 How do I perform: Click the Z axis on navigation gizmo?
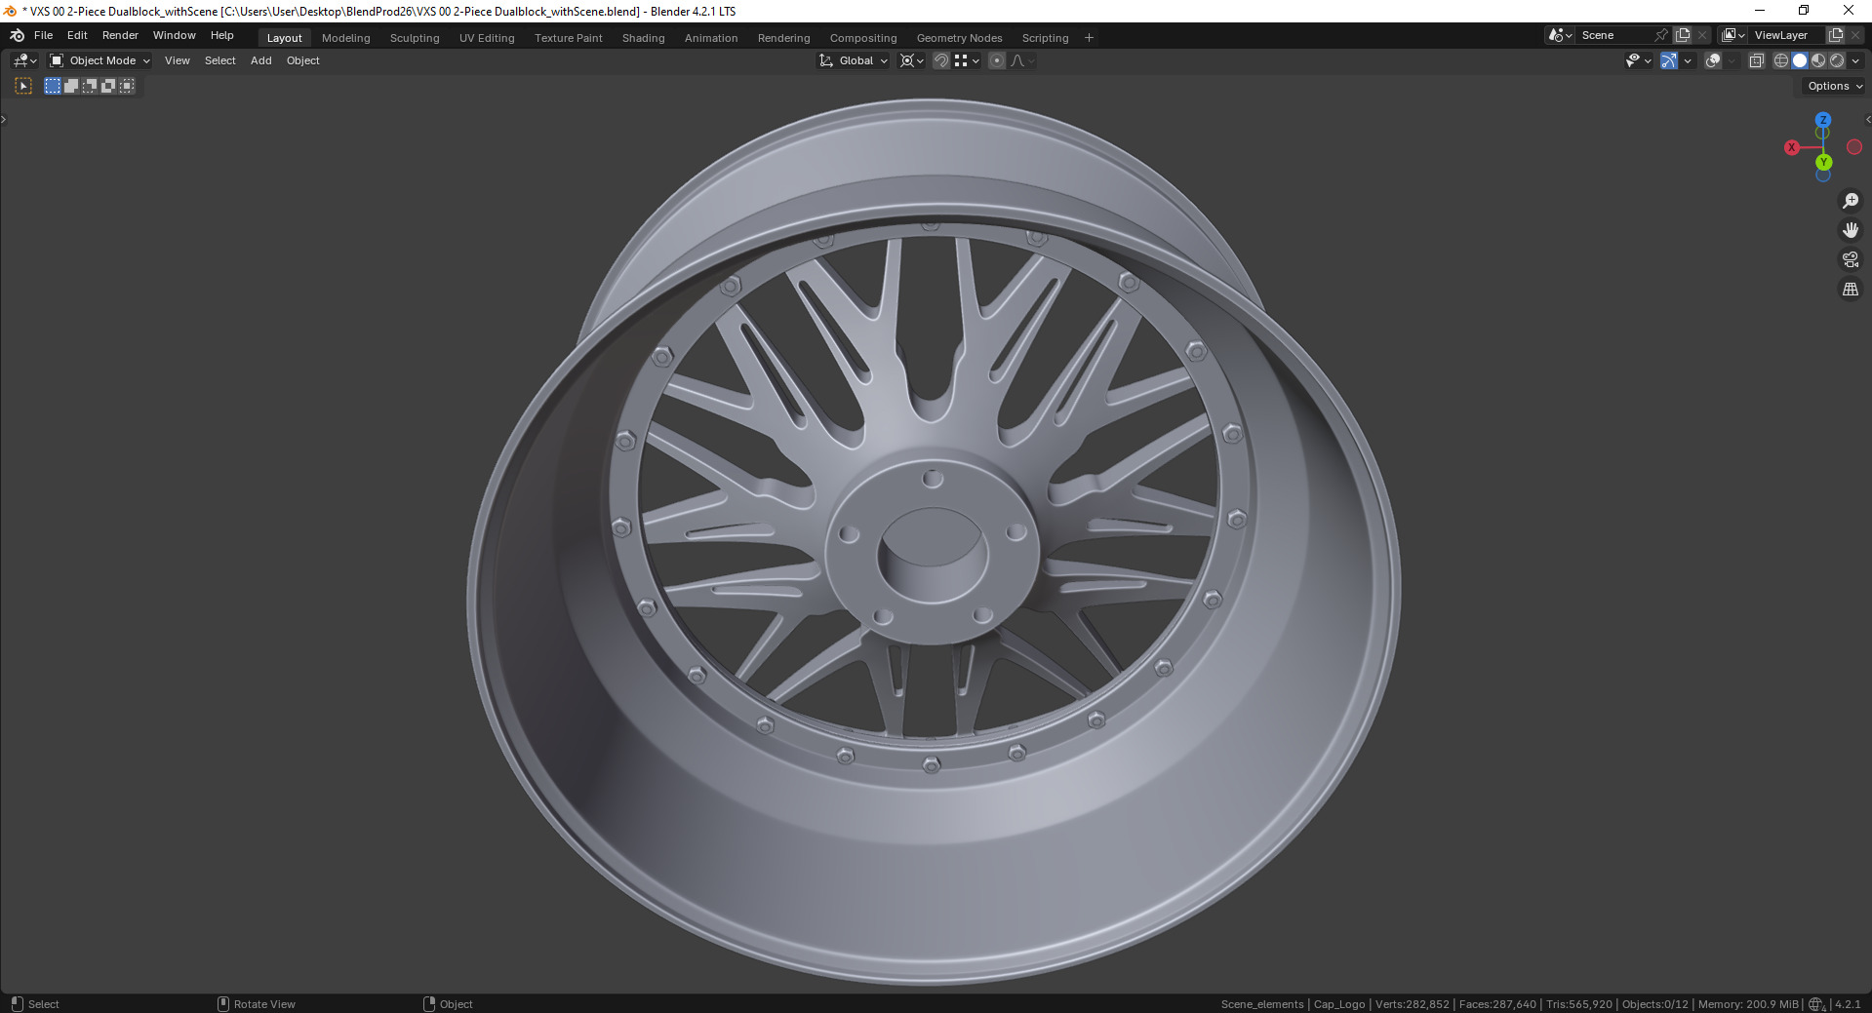click(x=1822, y=120)
